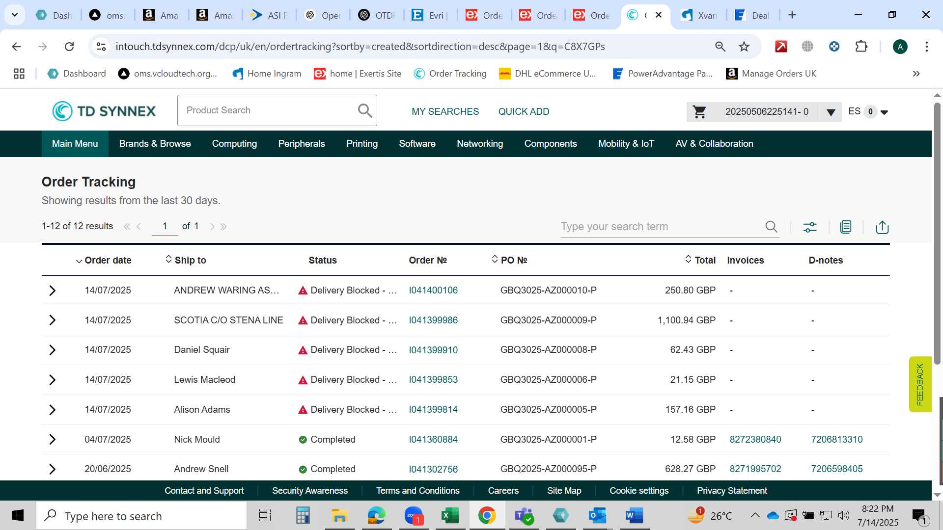Click the TD SYNNEX logo
Screen dimensions: 943x530
pyautogui.click(x=104, y=111)
